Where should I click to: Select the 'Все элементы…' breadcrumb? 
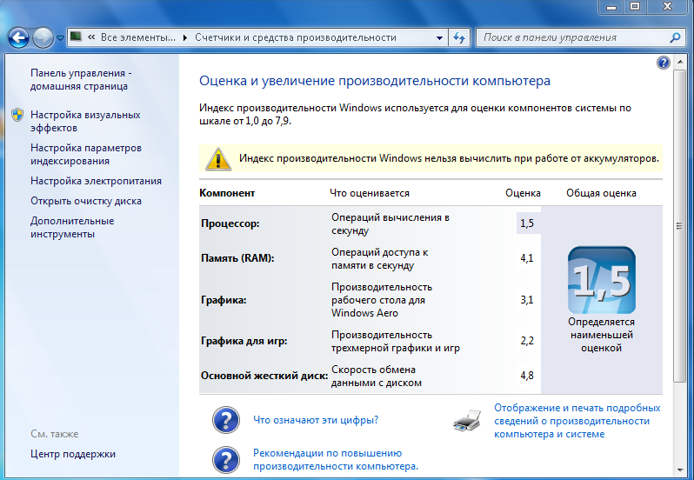137,37
